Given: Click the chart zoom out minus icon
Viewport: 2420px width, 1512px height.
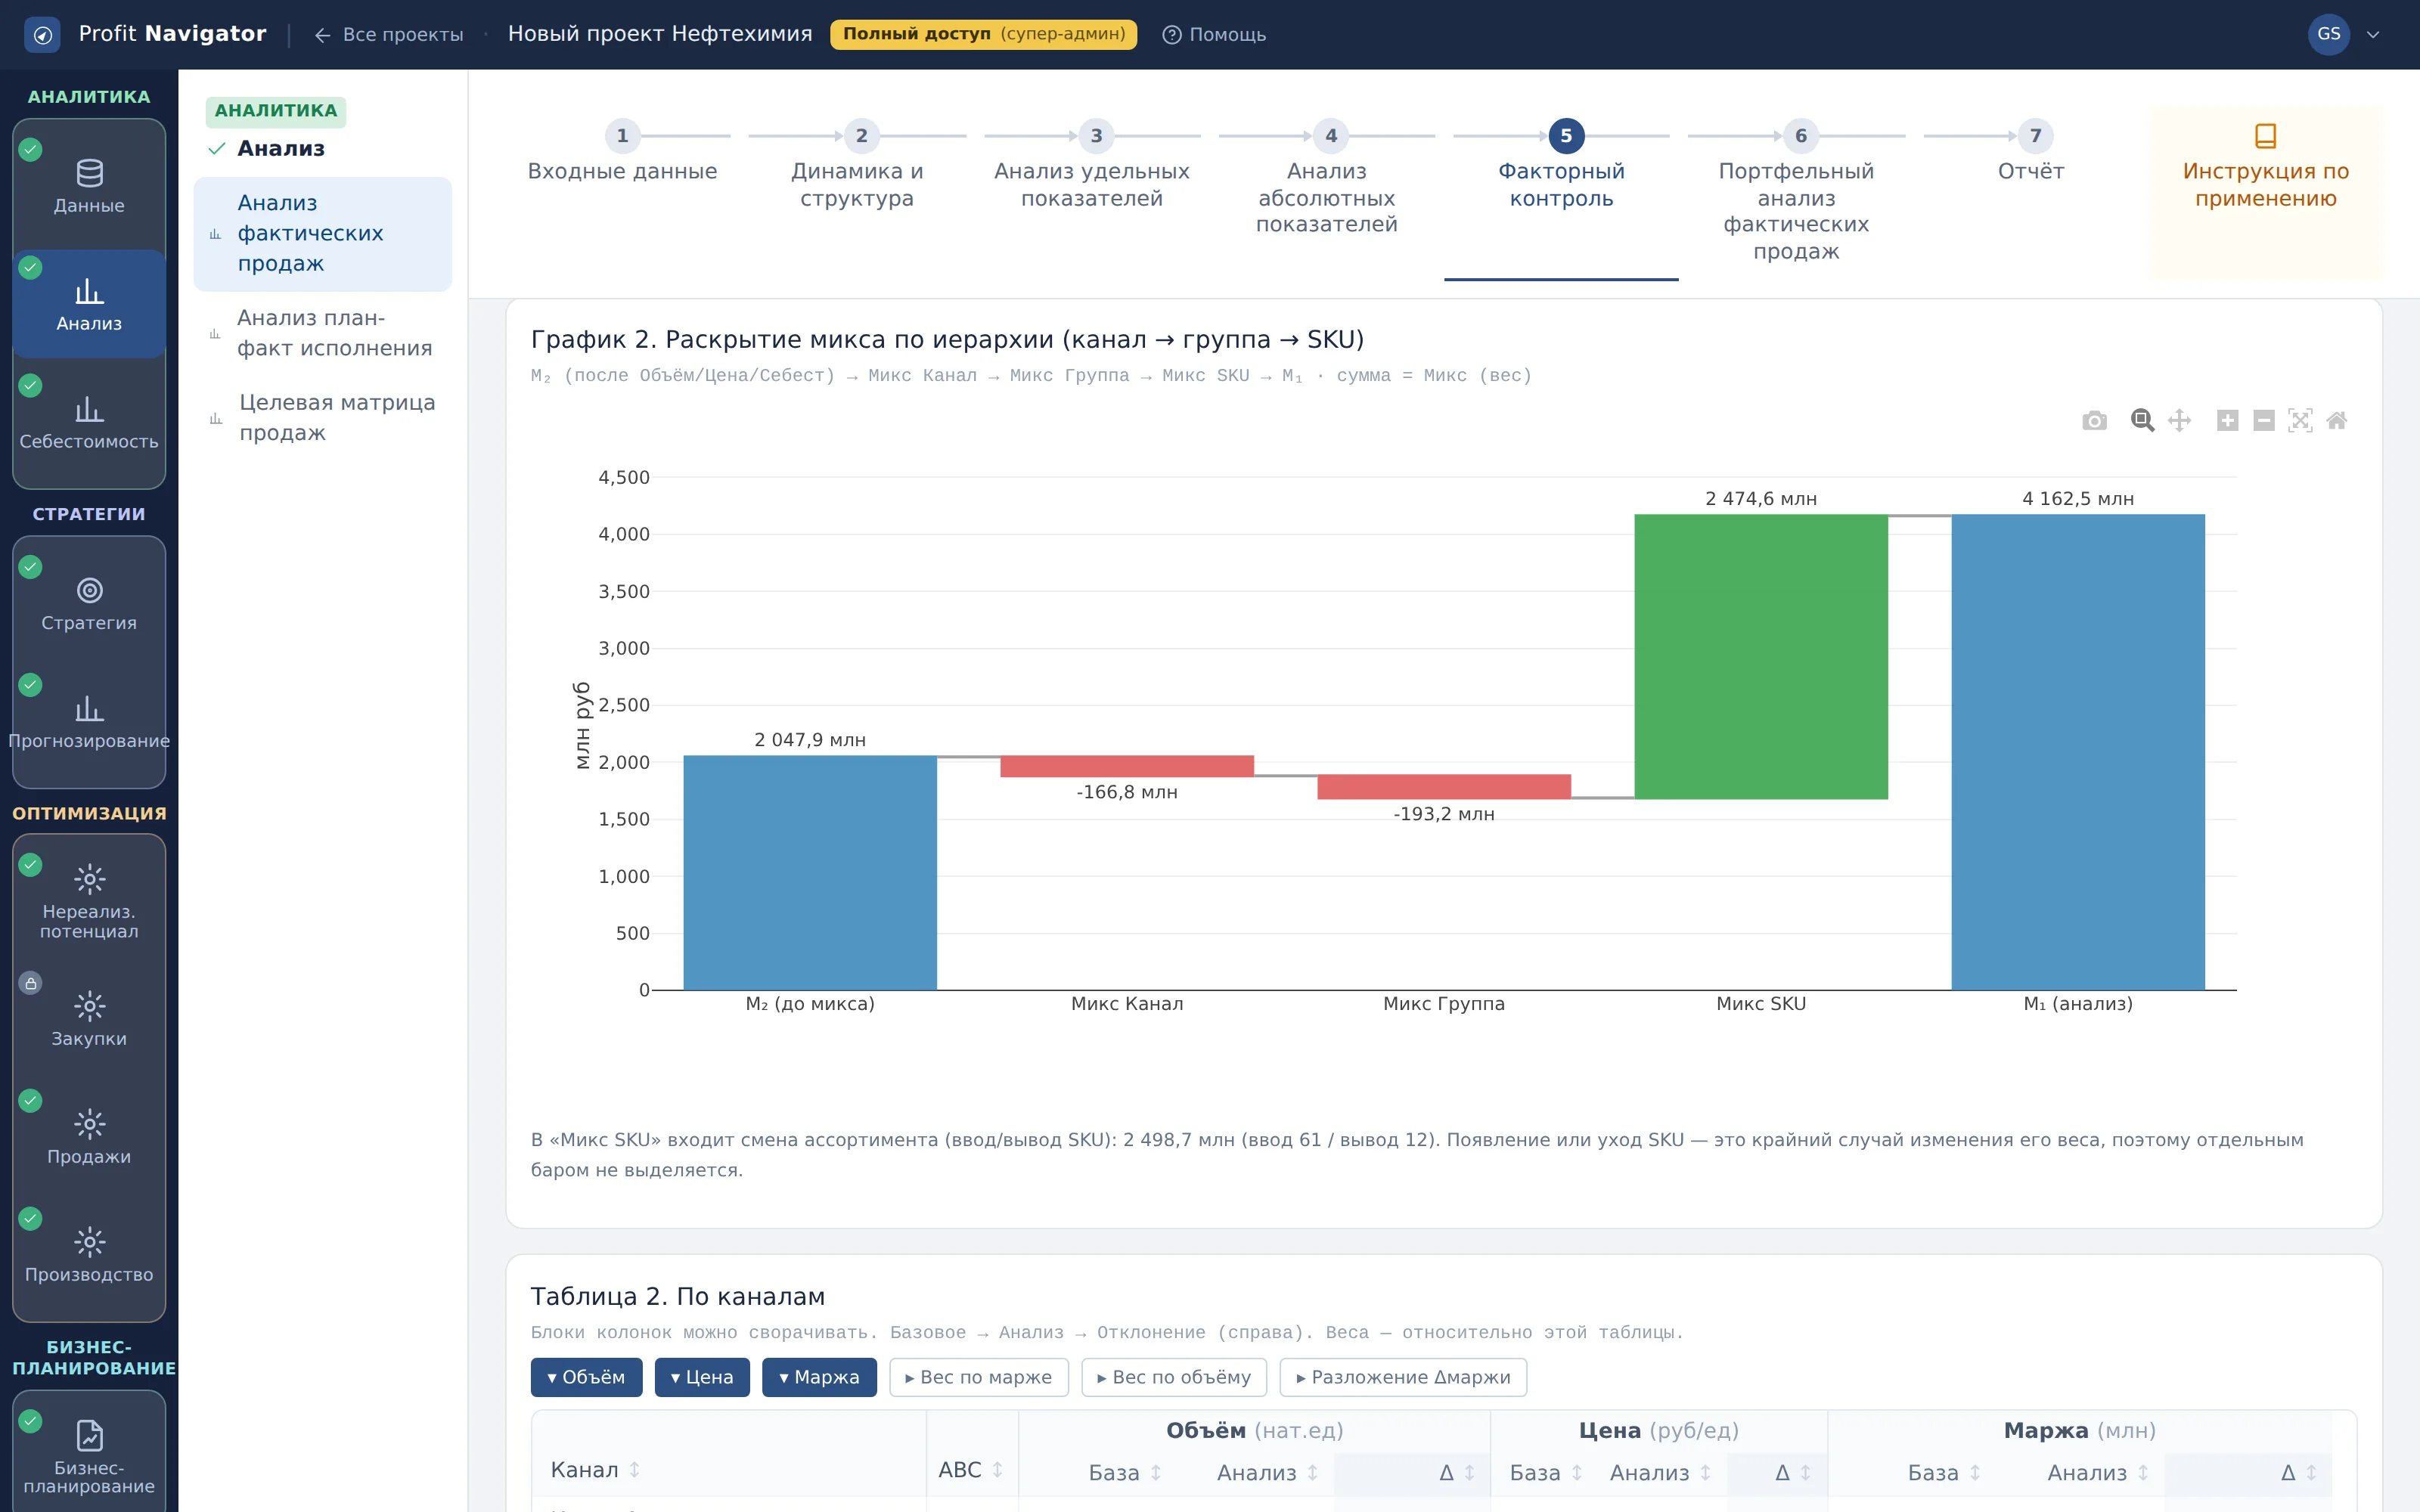Looking at the screenshot, I should [x=2264, y=421].
